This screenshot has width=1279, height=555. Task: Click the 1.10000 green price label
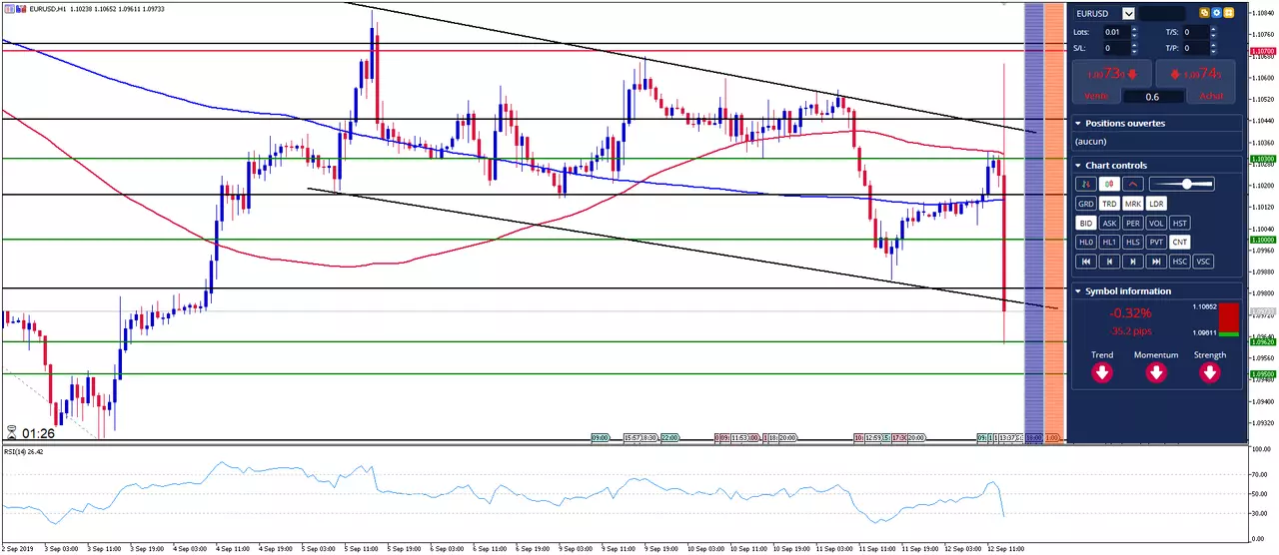tap(1263, 240)
